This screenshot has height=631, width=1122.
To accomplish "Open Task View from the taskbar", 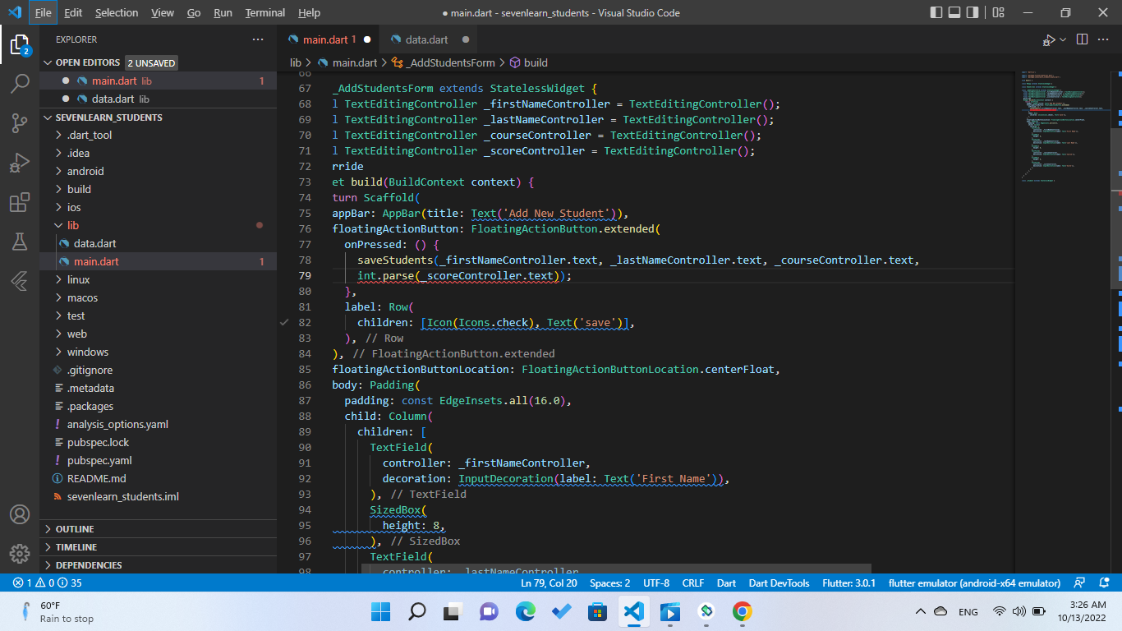I will click(453, 611).
